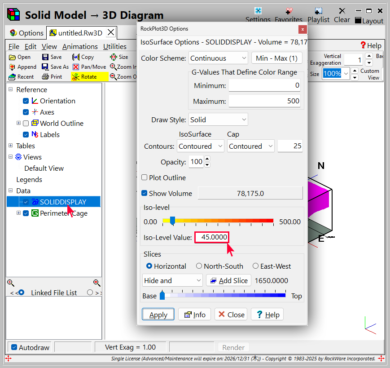The width and height of the screenshot is (390, 368).
Task: Open the Recent files icon
Action: (x=12, y=77)
